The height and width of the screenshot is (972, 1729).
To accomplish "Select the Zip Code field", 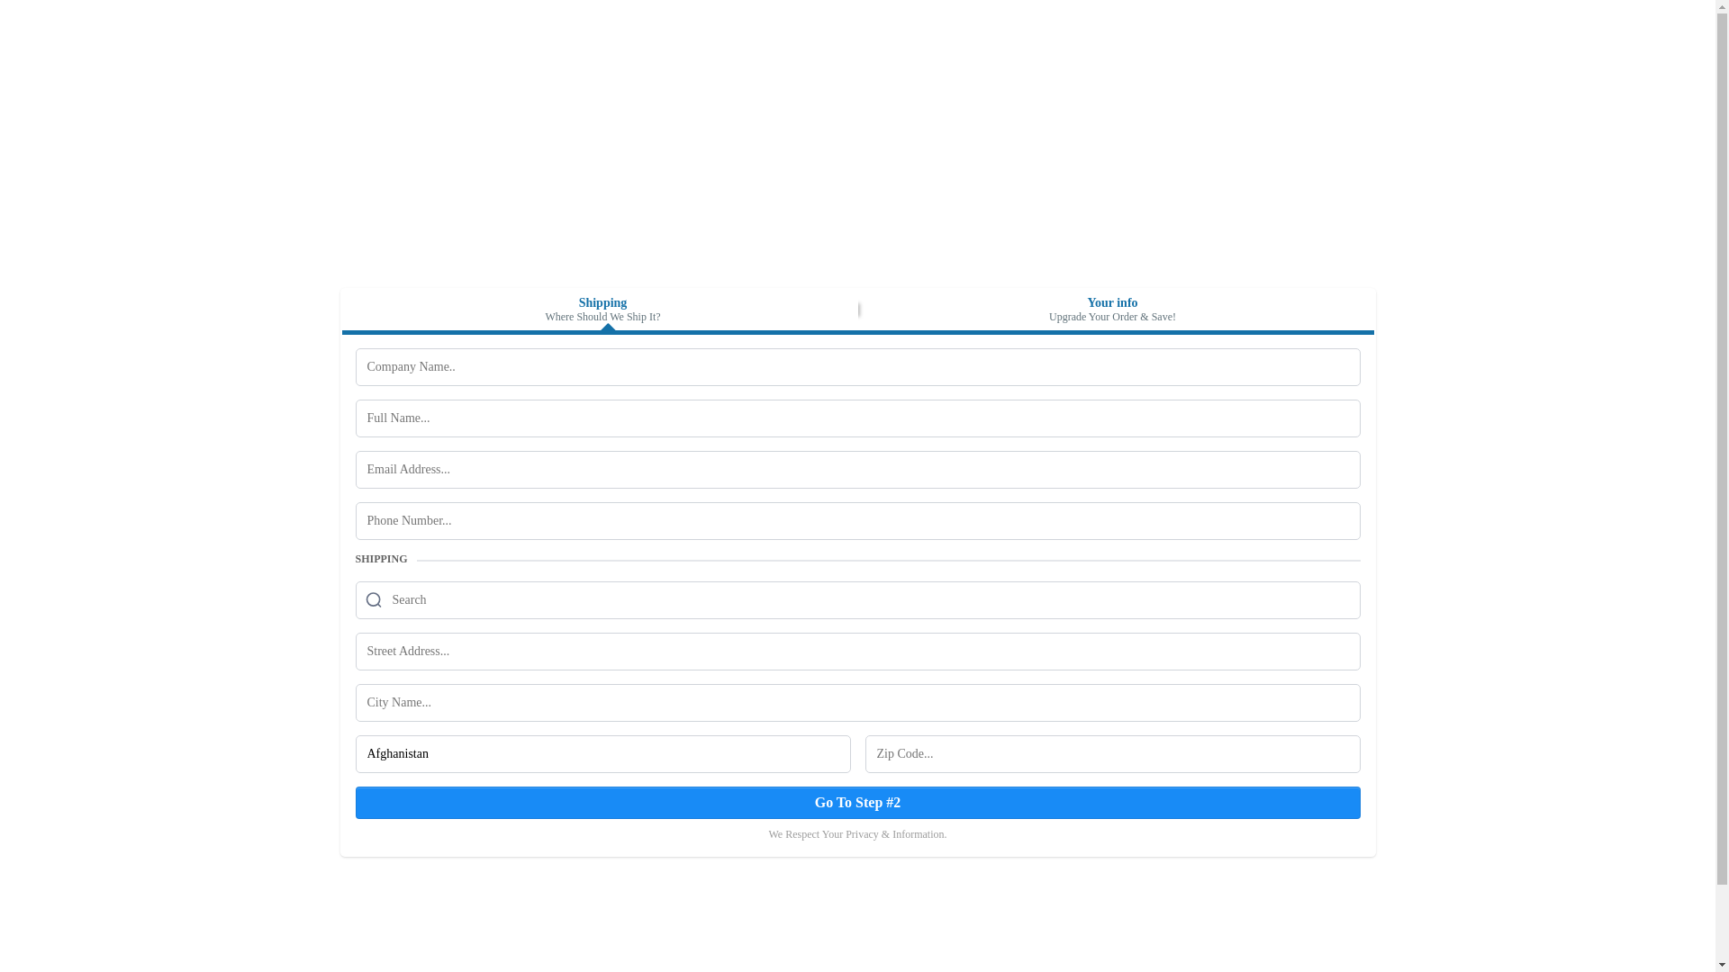I will 1112,754.
